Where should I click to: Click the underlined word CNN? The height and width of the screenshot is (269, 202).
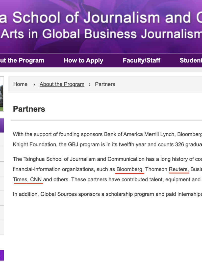click(x=36, y=180)
